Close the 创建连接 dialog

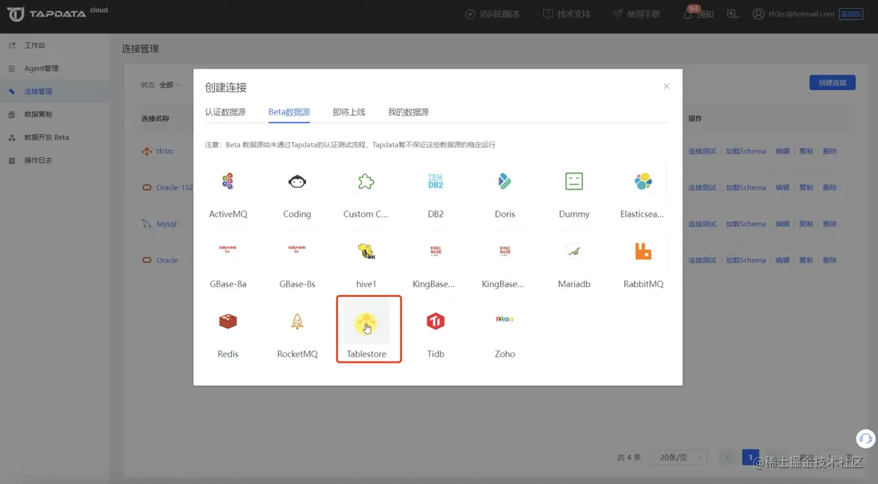[666, 86]
